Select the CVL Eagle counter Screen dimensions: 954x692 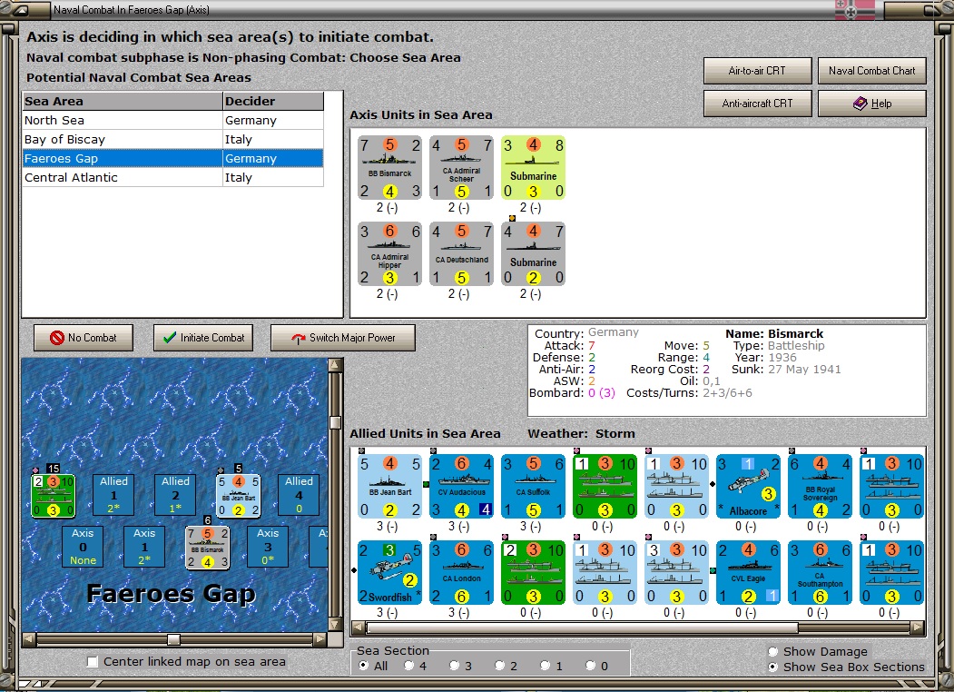[x=748, y=573]
